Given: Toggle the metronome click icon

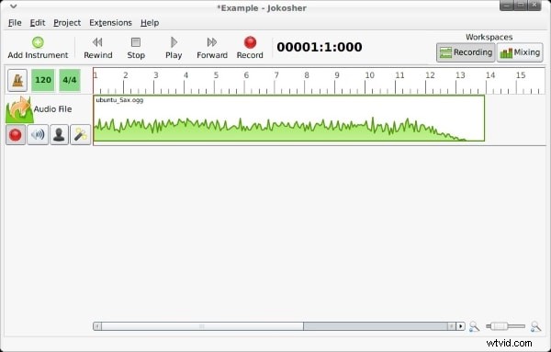Looking at the screenshot, I should [x=17, y=80].
